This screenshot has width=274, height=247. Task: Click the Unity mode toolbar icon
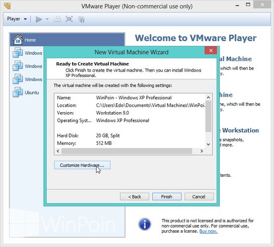[x=82, y=19]
